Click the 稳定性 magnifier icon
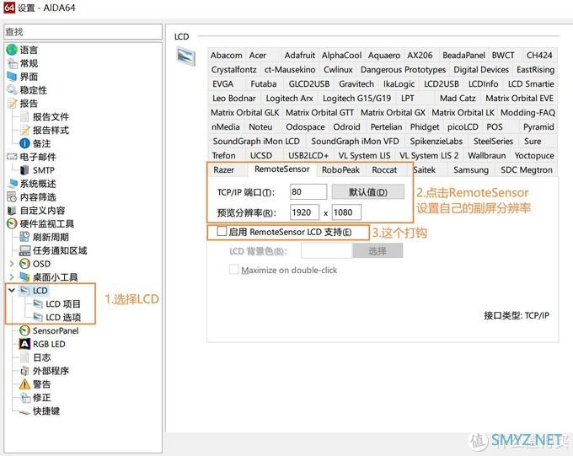The image size is (573, 456). point(12,90)
